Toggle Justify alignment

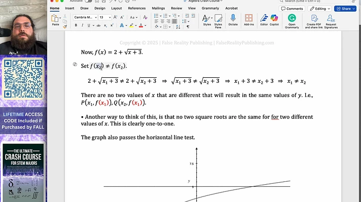[x=174, y=21]
